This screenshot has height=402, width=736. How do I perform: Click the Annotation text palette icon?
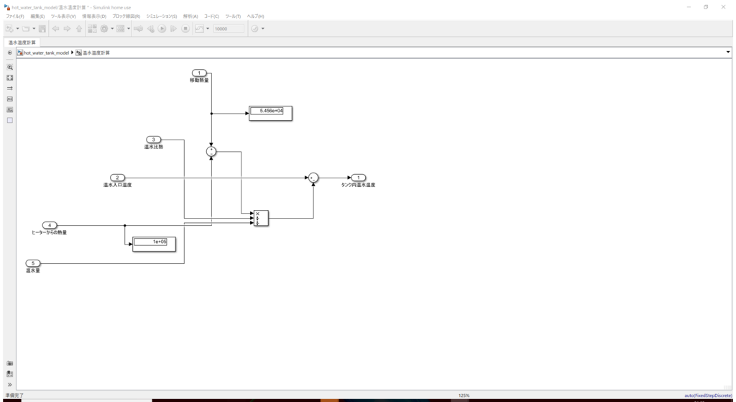pos(10,99)
